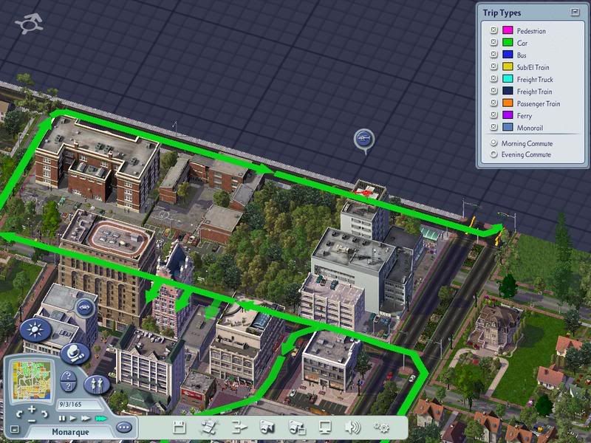Take a snapshot with the camera icon

[267, 427]
